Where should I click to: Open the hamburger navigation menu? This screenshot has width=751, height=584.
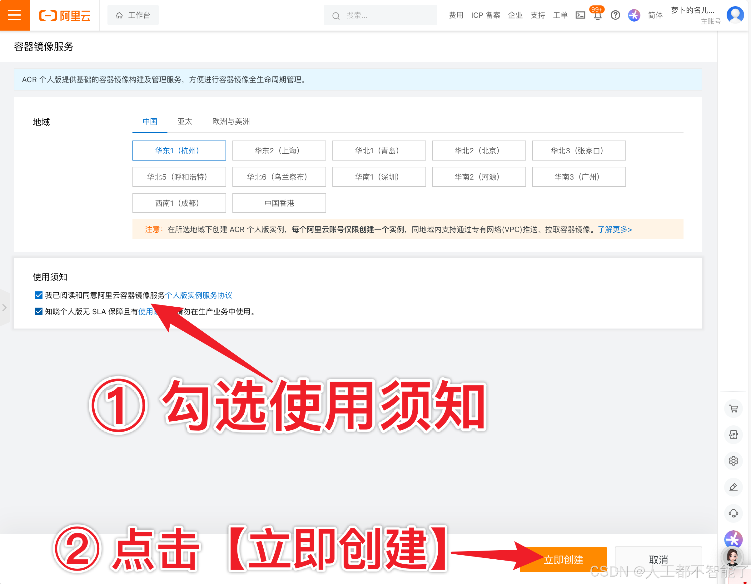pyautogui.click(x=14, y=15)
